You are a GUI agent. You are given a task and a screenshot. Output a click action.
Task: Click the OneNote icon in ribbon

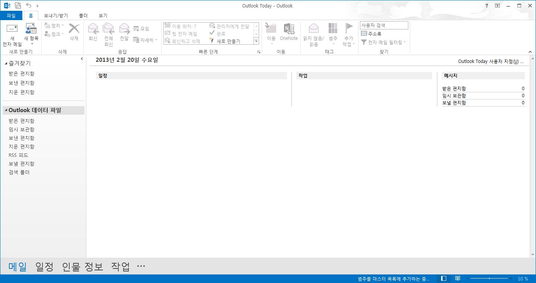click(289, 29)
